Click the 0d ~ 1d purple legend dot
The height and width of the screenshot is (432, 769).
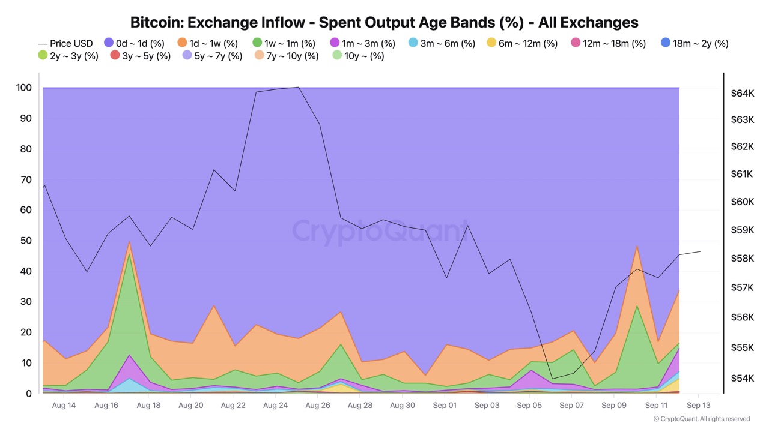click(109, 43)
